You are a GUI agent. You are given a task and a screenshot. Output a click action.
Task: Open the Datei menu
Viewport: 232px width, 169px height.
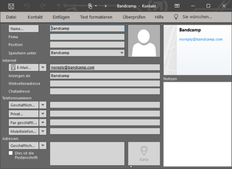11,17
